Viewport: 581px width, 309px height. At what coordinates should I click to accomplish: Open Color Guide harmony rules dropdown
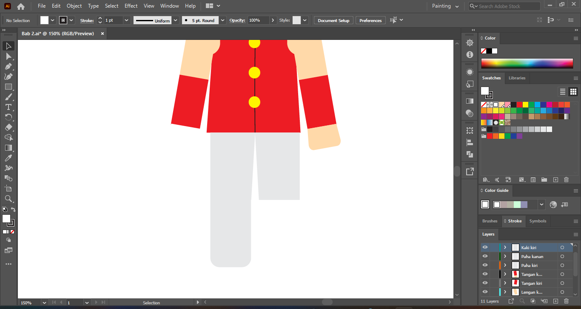point(541,205)
